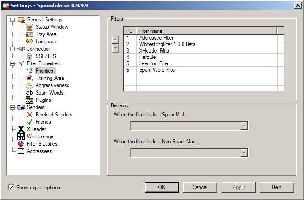
Task: Click the P... priority column header
Action: tap(130, 31)
